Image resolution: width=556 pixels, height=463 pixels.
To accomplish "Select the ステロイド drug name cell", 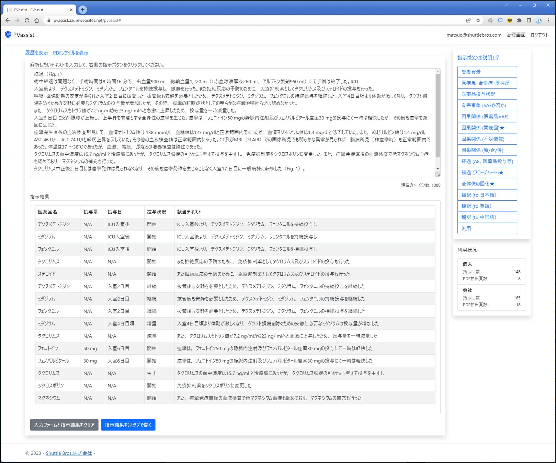I will point(58,274).
